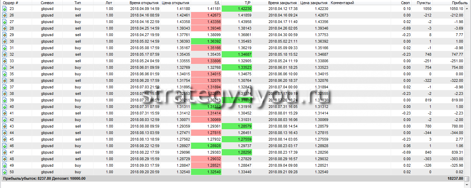Click the icon beside last order 50
Screen dimensions: 471x188
[4, 172]
